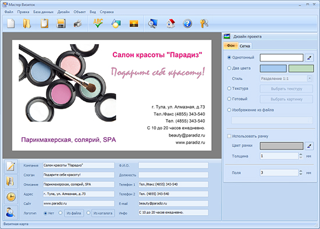This screenshot has height=229, width=320.
Task: Click the white solid background color swatch
Action: tap(282, 58)
